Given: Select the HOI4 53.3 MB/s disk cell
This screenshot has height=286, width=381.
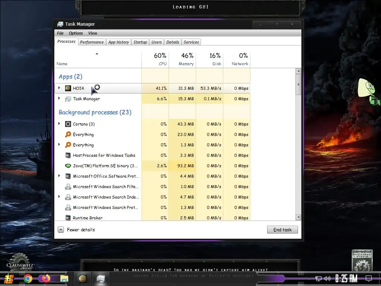Looking at the screenshot, I should [210, 88].
